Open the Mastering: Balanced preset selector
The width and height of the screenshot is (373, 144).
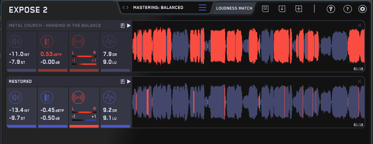(158, 7)
